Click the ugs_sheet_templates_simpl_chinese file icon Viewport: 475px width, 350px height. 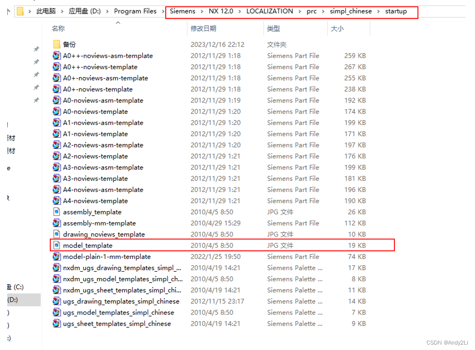(56, 324)
